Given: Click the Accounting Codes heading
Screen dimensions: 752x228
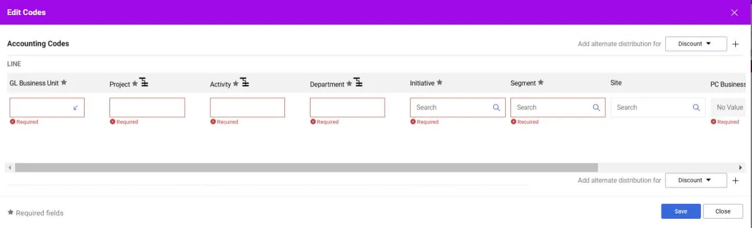Looking at the screenshot, I should tap(38, 43).
